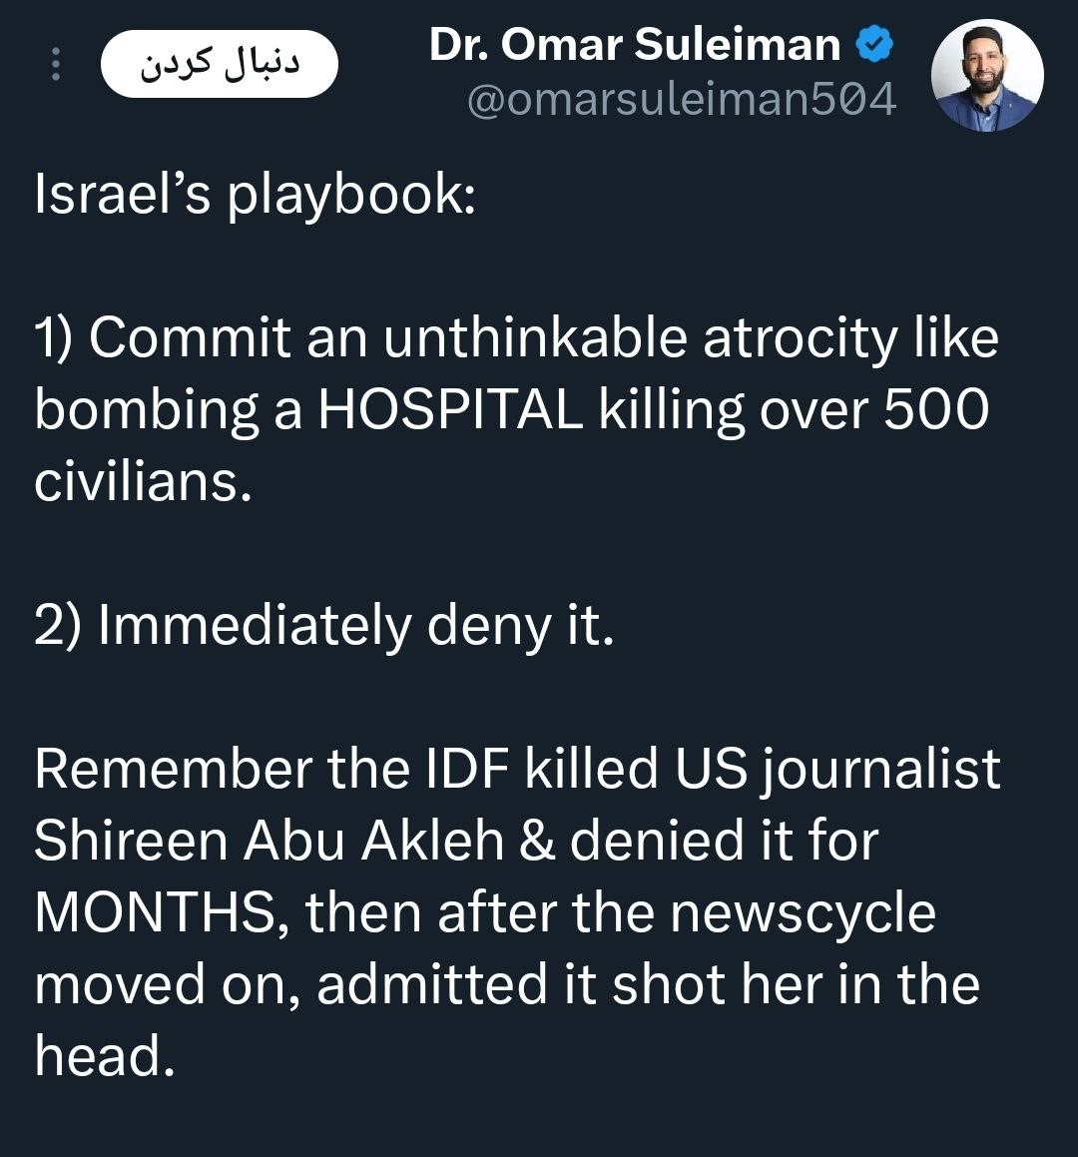Image resolution: width=1078 pixels, height=1157 pixels.
Task: Click the @omarsuleiman504 handle
Action: click(682, 100)
